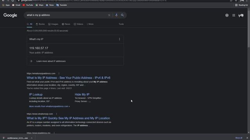This screenshot has width=250, height=140.
Task: Open the search Tools options
Action: (x=121, y=24)
